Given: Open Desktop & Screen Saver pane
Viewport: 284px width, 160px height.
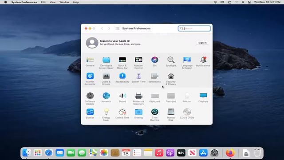Looking at the screenshot, I should click(106, 63).
